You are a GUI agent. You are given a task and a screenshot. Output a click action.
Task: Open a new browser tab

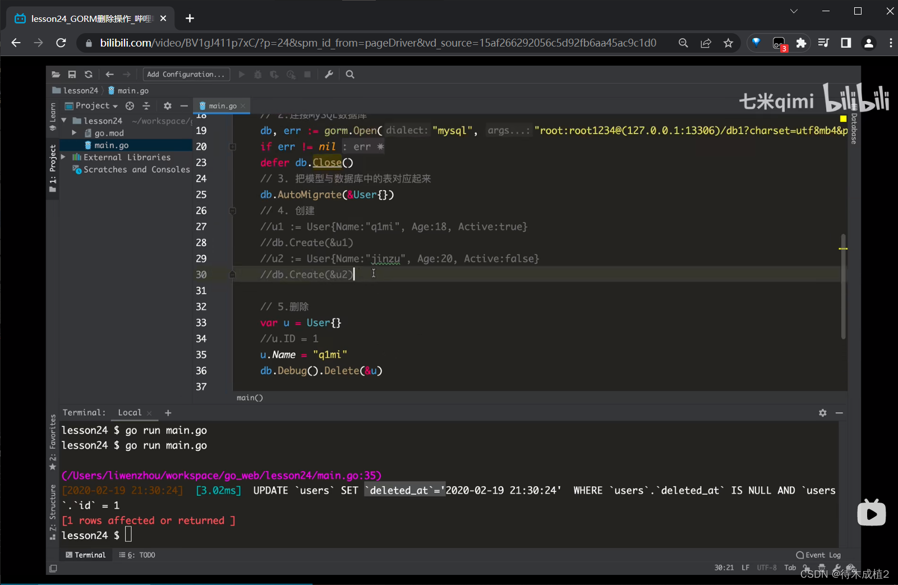[190, 19]
